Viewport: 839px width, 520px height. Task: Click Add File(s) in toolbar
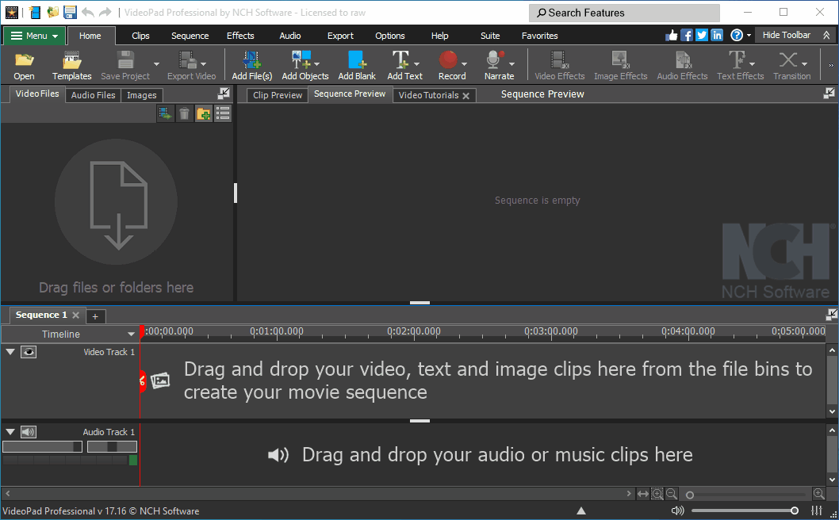pos(252,65)
